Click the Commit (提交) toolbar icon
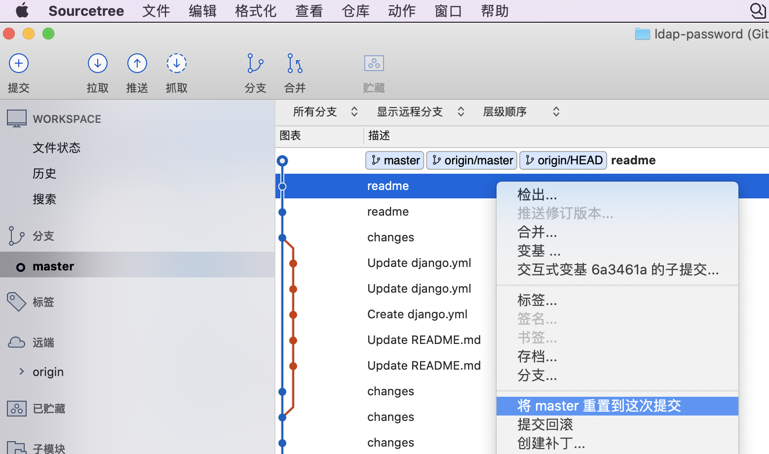Viewport: 769px width, 454px height. 19,64
